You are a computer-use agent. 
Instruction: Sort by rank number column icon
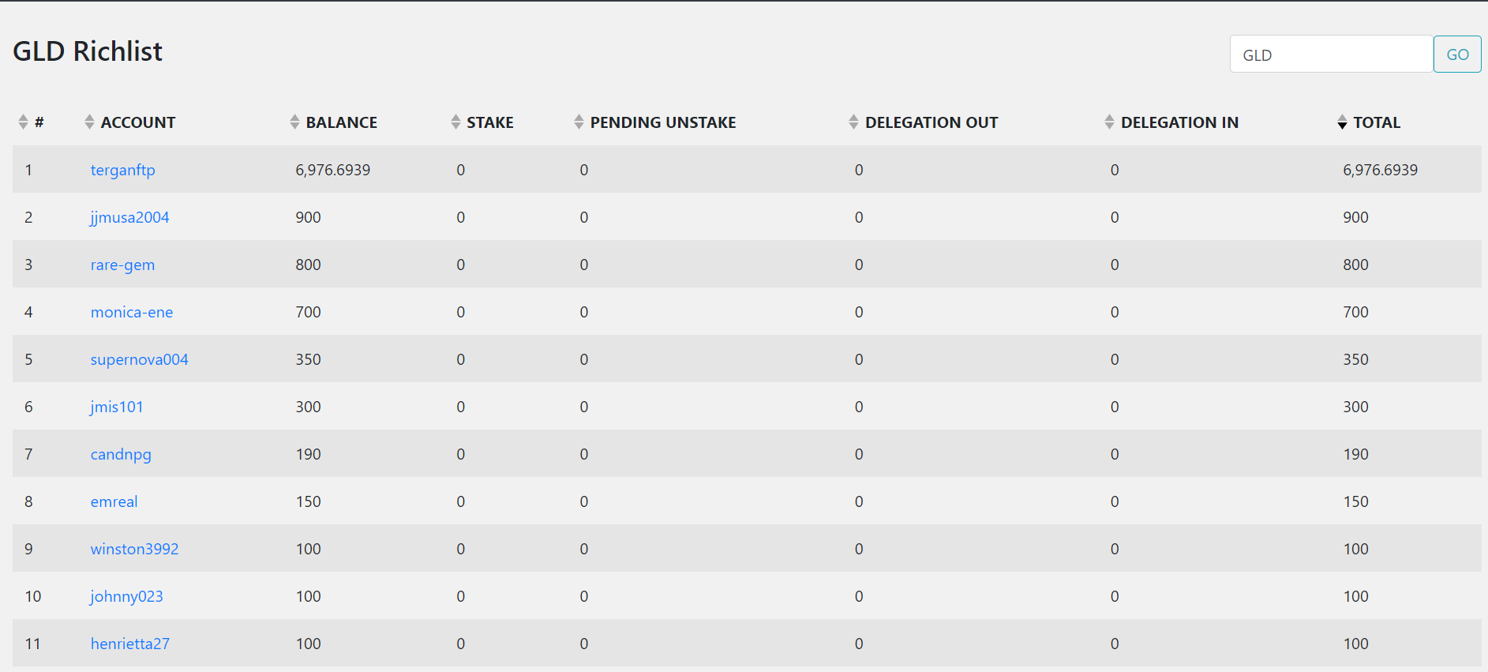click(x=23, y=122)
